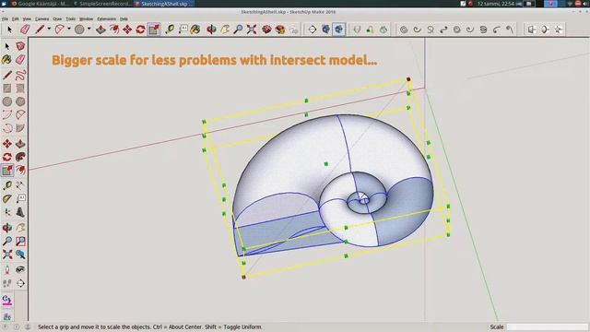Click Zoom Extents in top toolbar

point(252,29)
